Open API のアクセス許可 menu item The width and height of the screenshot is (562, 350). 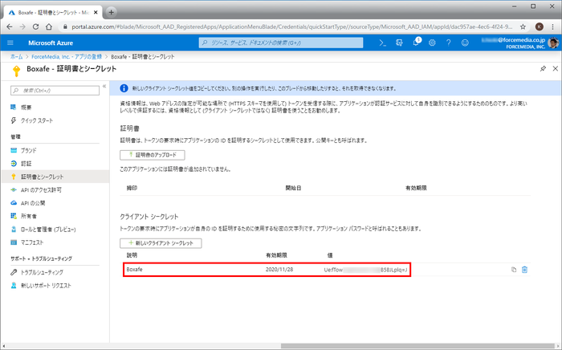pyautogui.click(x=41, y=190)
